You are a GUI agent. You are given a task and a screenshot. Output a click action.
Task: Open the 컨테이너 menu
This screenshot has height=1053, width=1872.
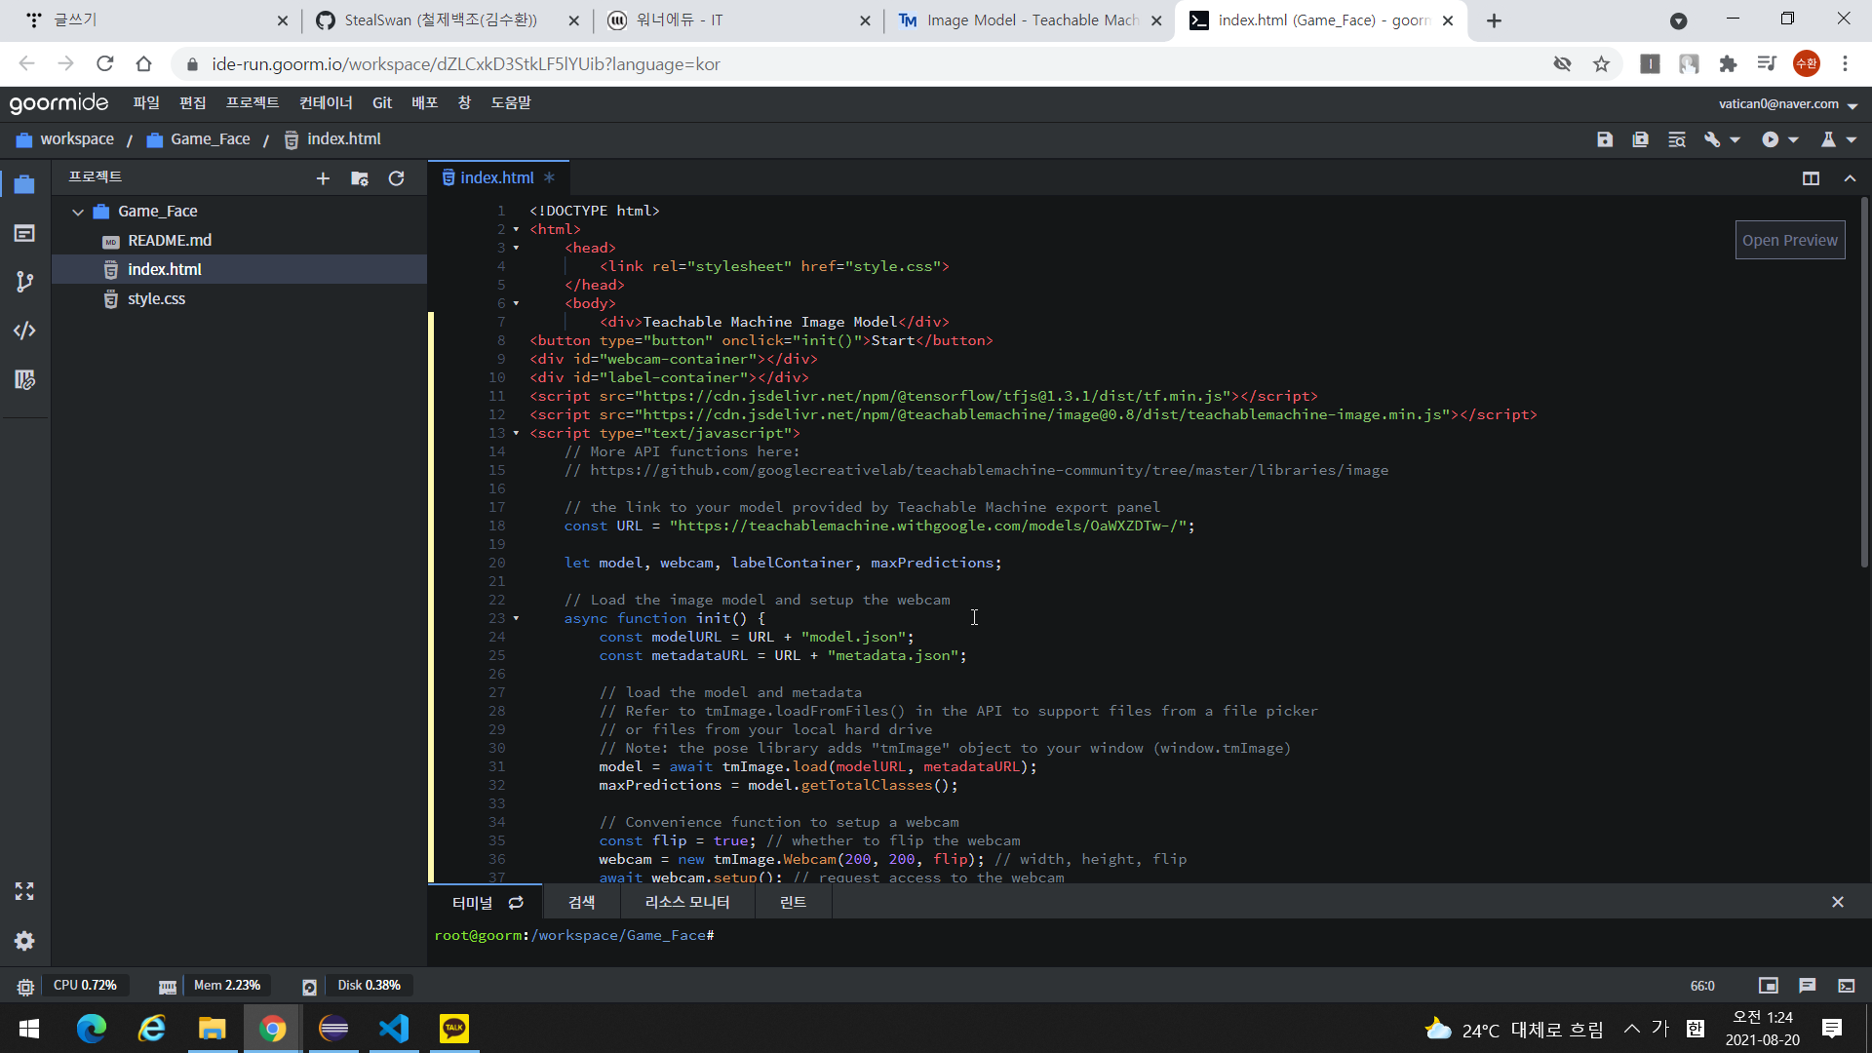click(326, 102)
